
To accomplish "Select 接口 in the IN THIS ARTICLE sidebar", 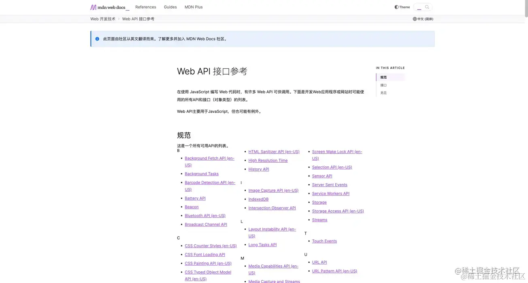I will (x=383, y=85).
